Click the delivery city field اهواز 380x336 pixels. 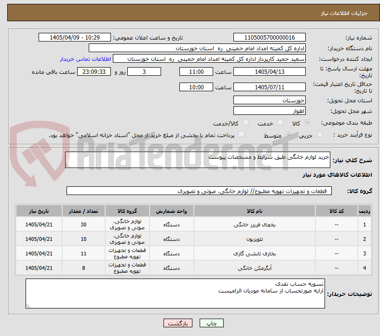269,111
